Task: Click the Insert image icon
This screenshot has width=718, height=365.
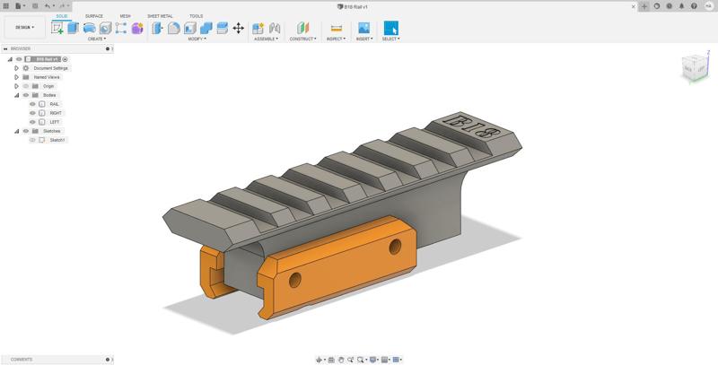Action: click(363, 28)
